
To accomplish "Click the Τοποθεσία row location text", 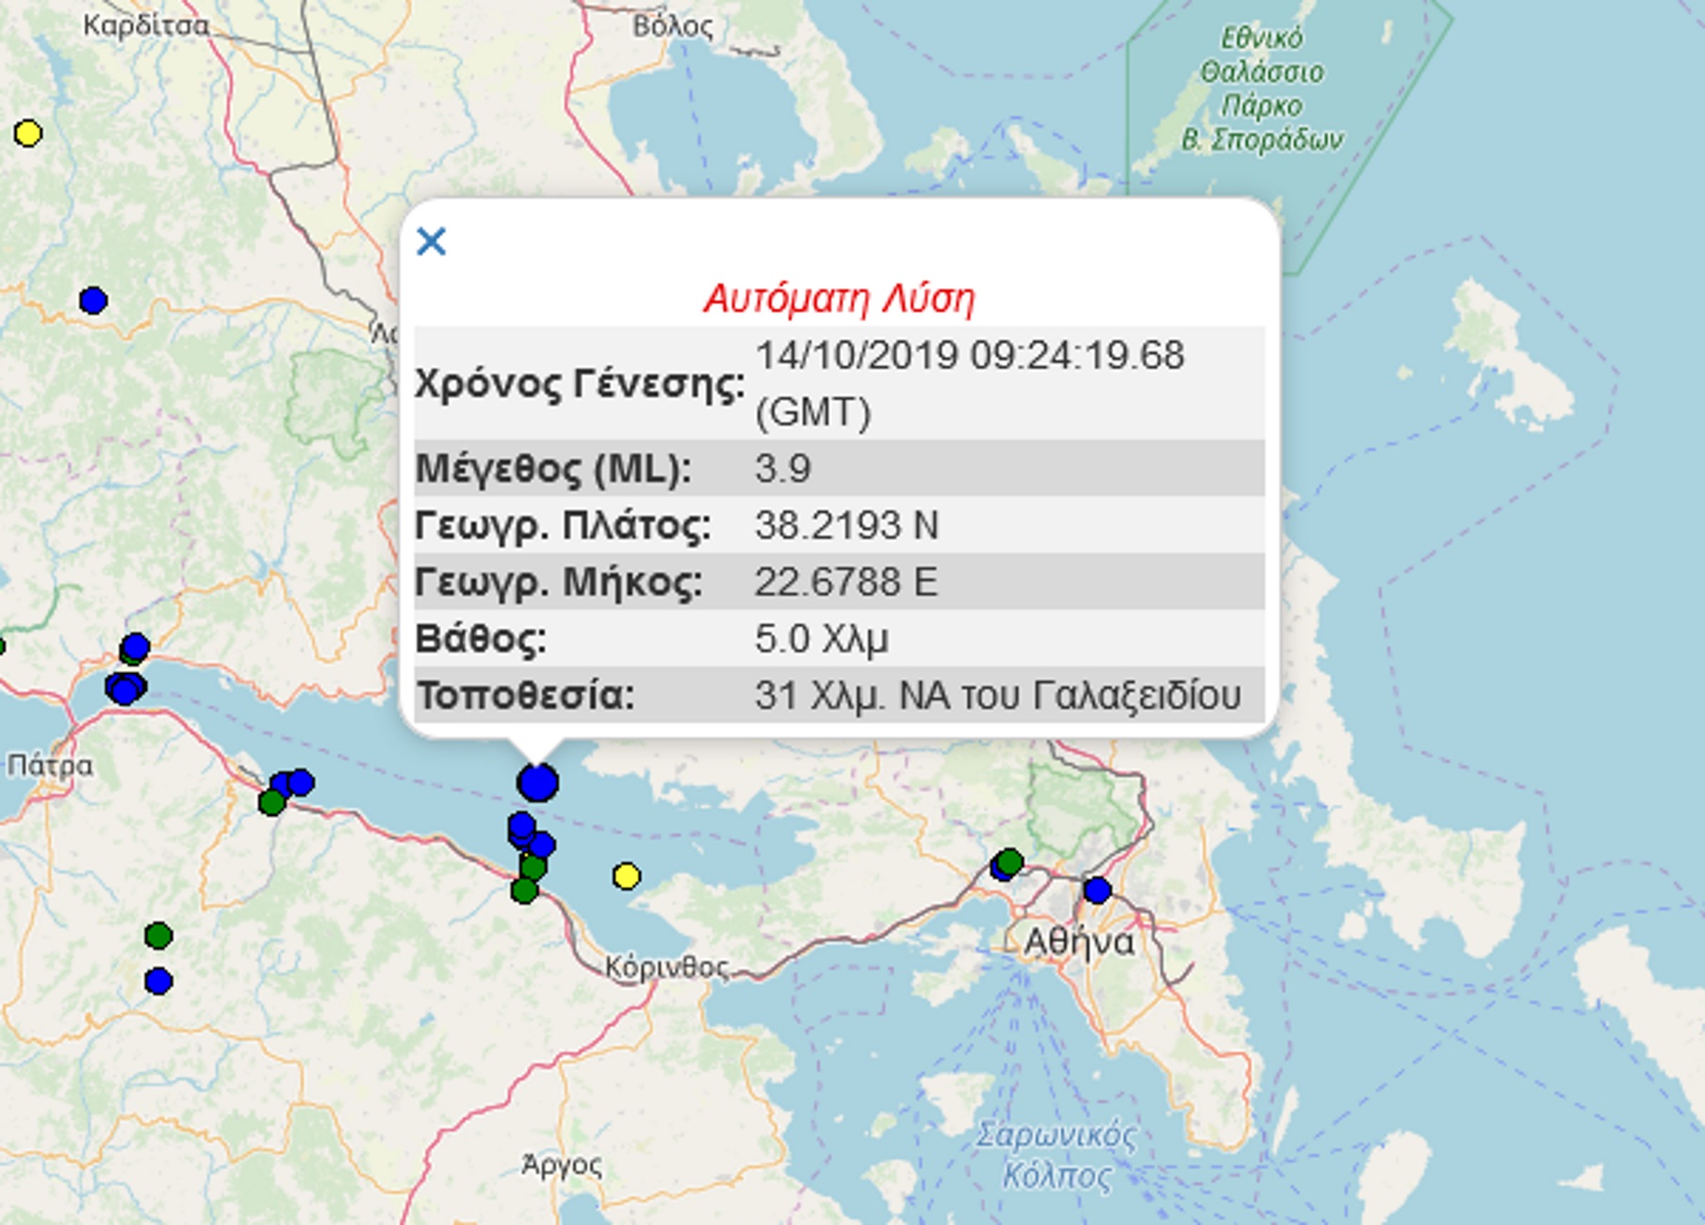I will click(997, 695).
